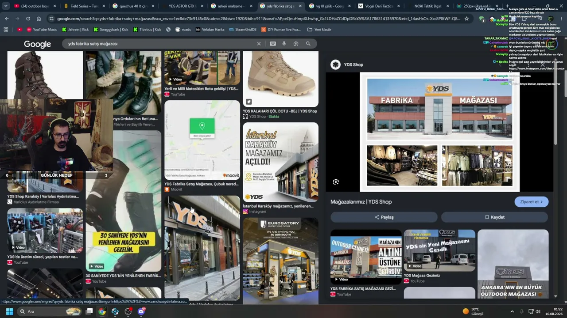The height and width of the screenshot is (318, 567).
Task: Start voice search with the microphone icon
Action: click(x=284, y=44)
